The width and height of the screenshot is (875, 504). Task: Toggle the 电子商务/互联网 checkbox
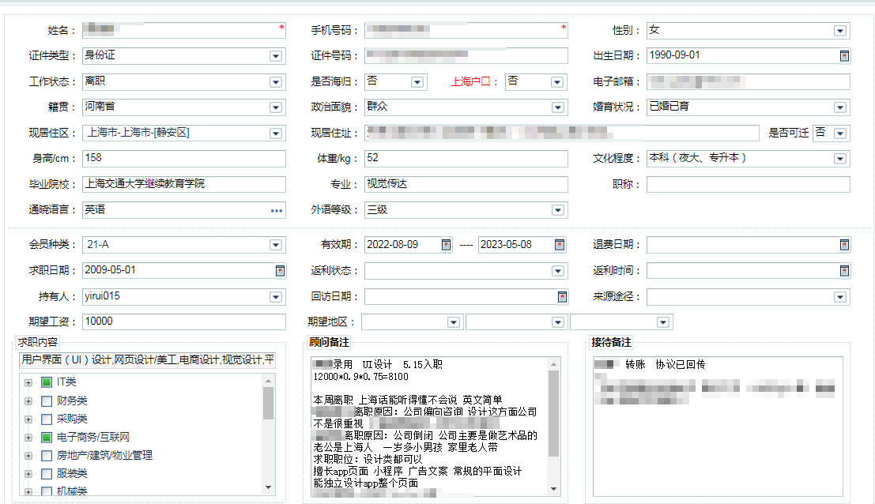[x=47, y=438]
